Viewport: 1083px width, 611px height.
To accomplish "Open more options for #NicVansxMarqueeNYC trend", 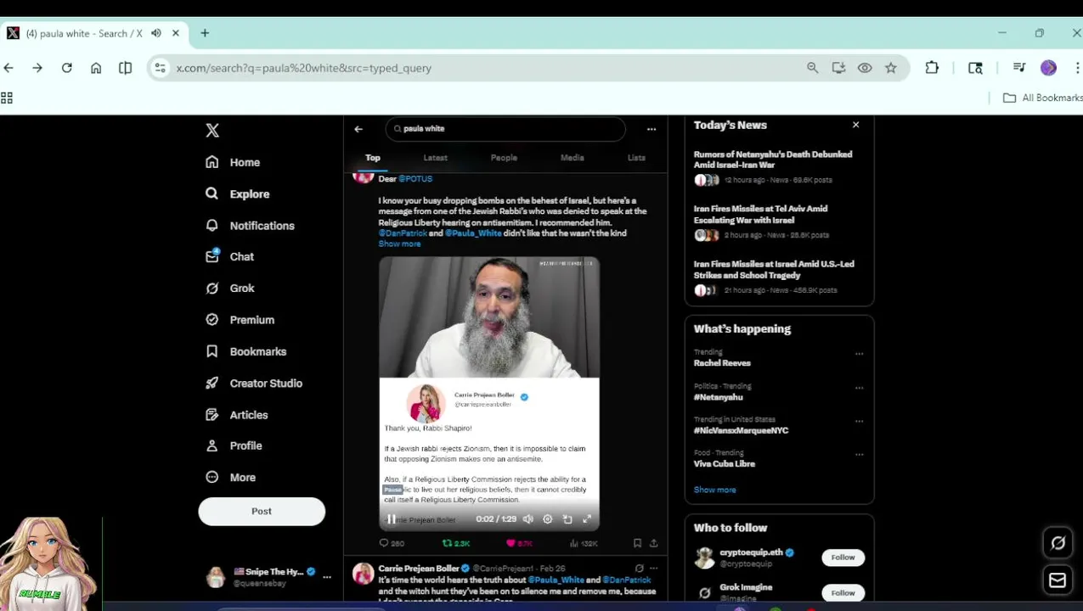I will pyautogui.click(x=859, y=421).
